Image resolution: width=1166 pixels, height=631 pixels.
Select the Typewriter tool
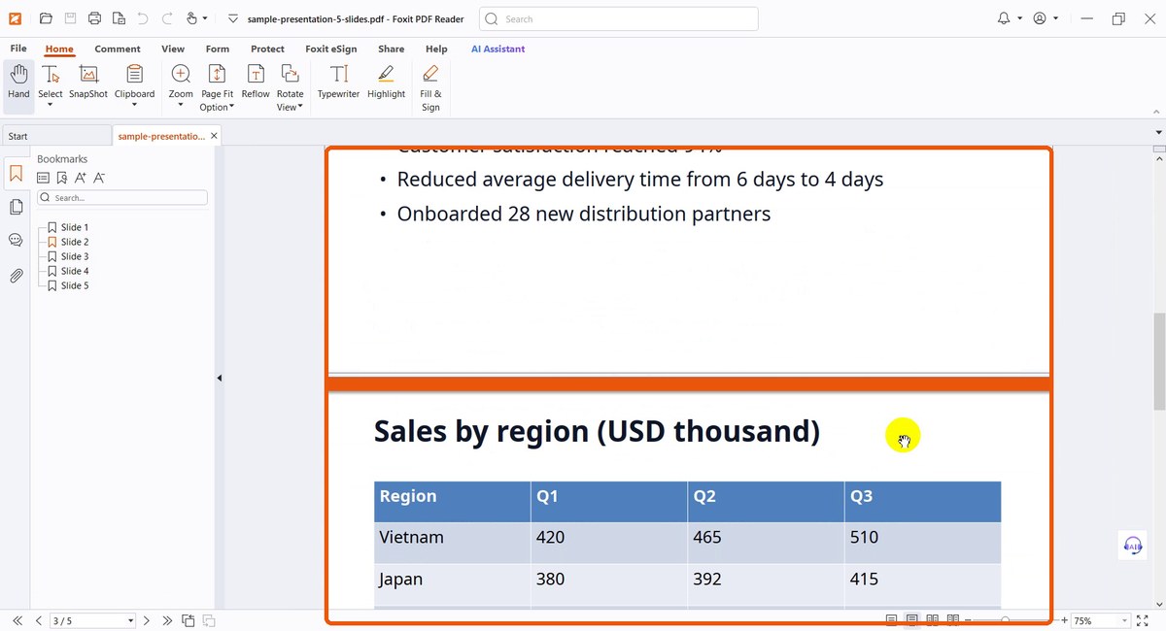click(x=338, y=82)
